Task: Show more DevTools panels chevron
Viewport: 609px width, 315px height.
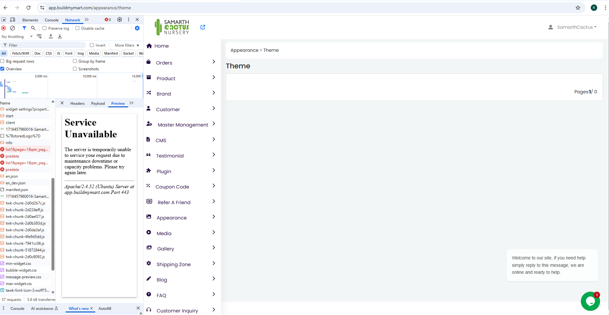Action: pos(87,19)
